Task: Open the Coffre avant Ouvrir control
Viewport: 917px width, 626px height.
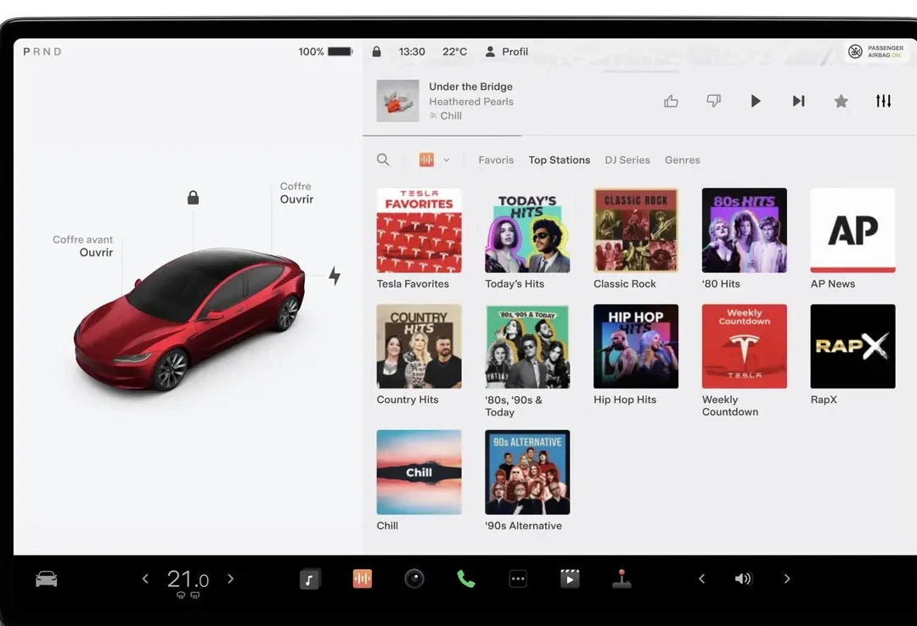Action: [82, 246]
